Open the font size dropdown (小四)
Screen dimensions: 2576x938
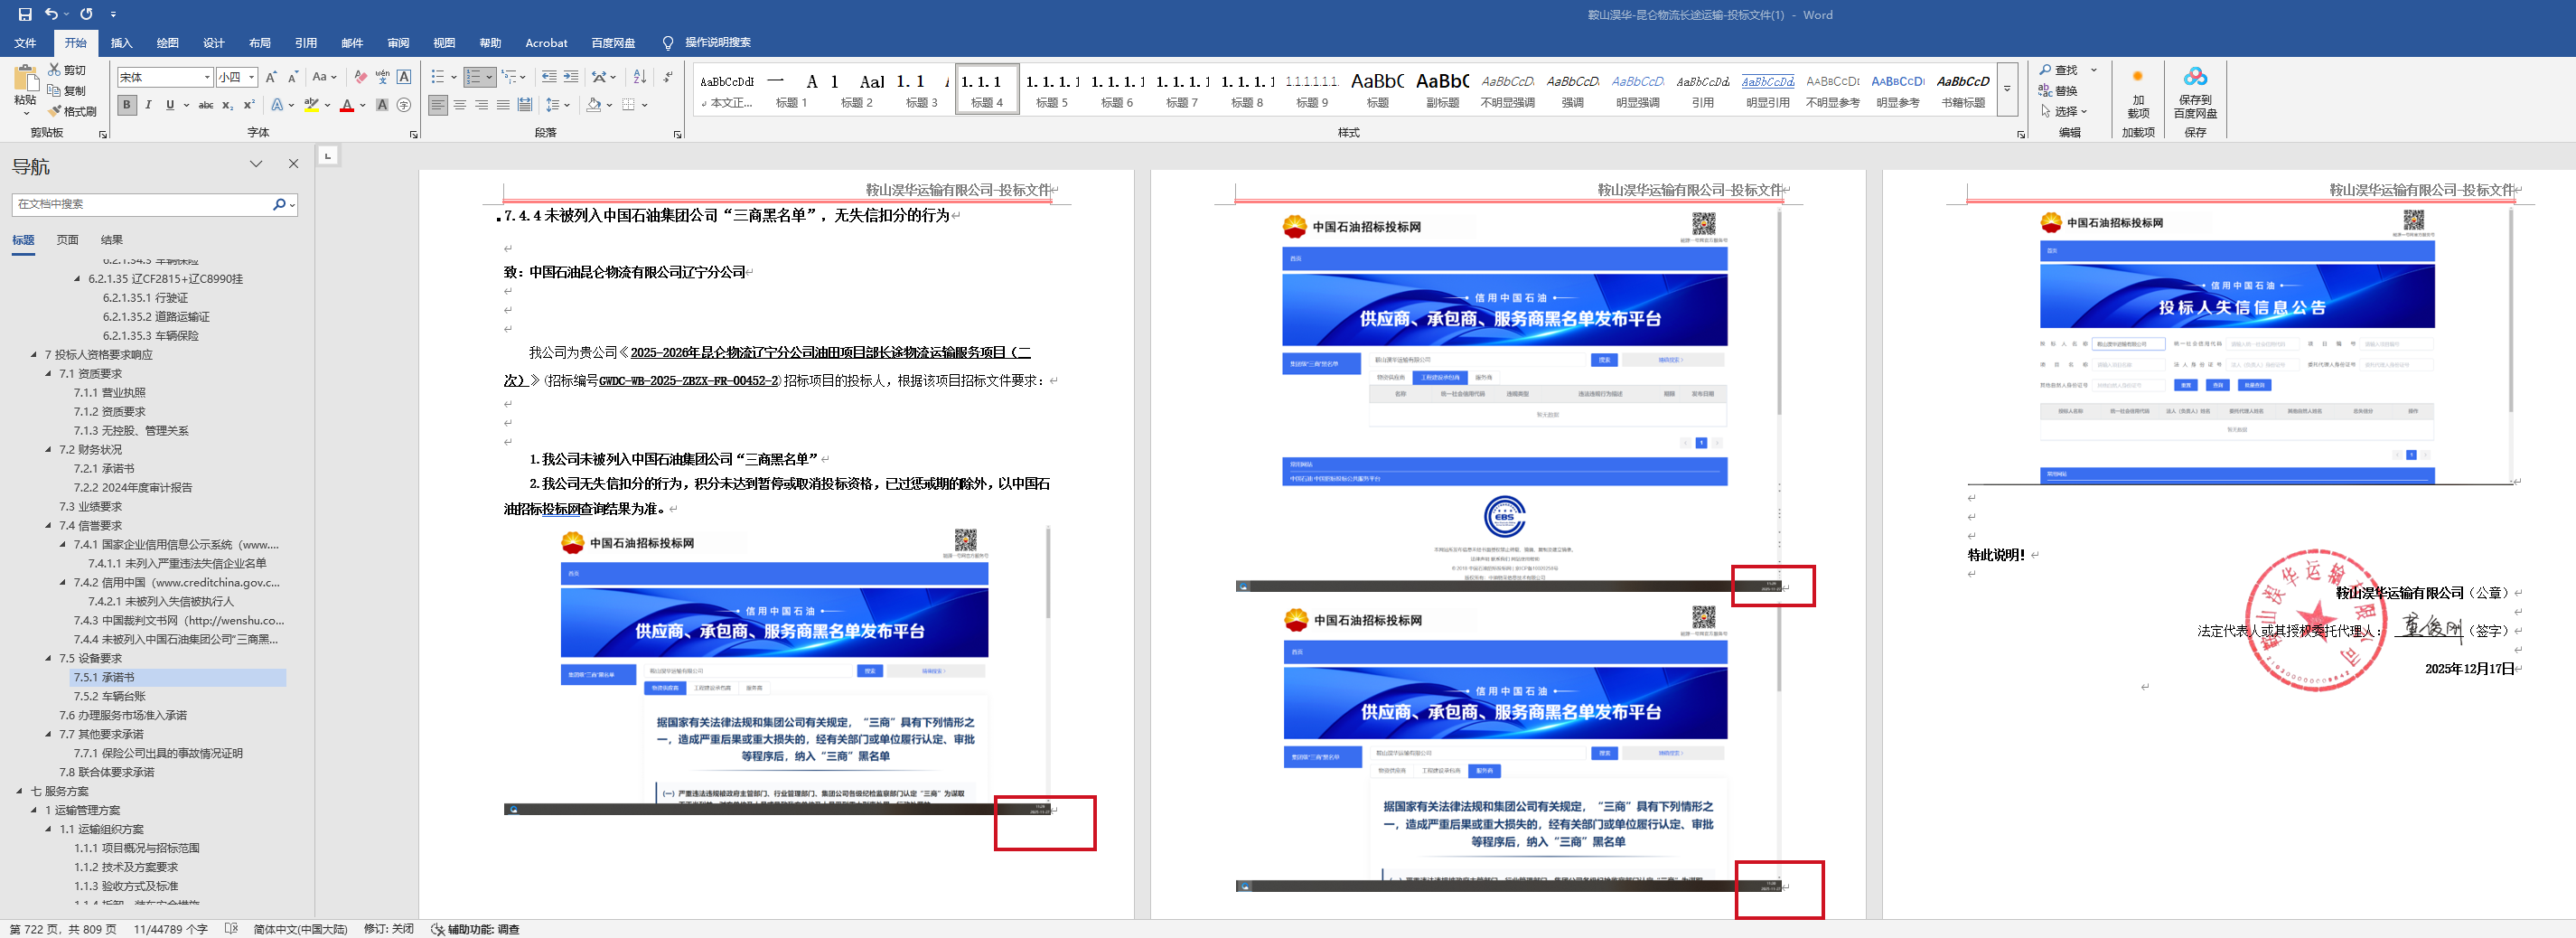252,77
